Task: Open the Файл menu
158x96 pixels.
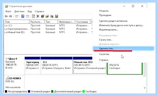Action: [8, 11]
